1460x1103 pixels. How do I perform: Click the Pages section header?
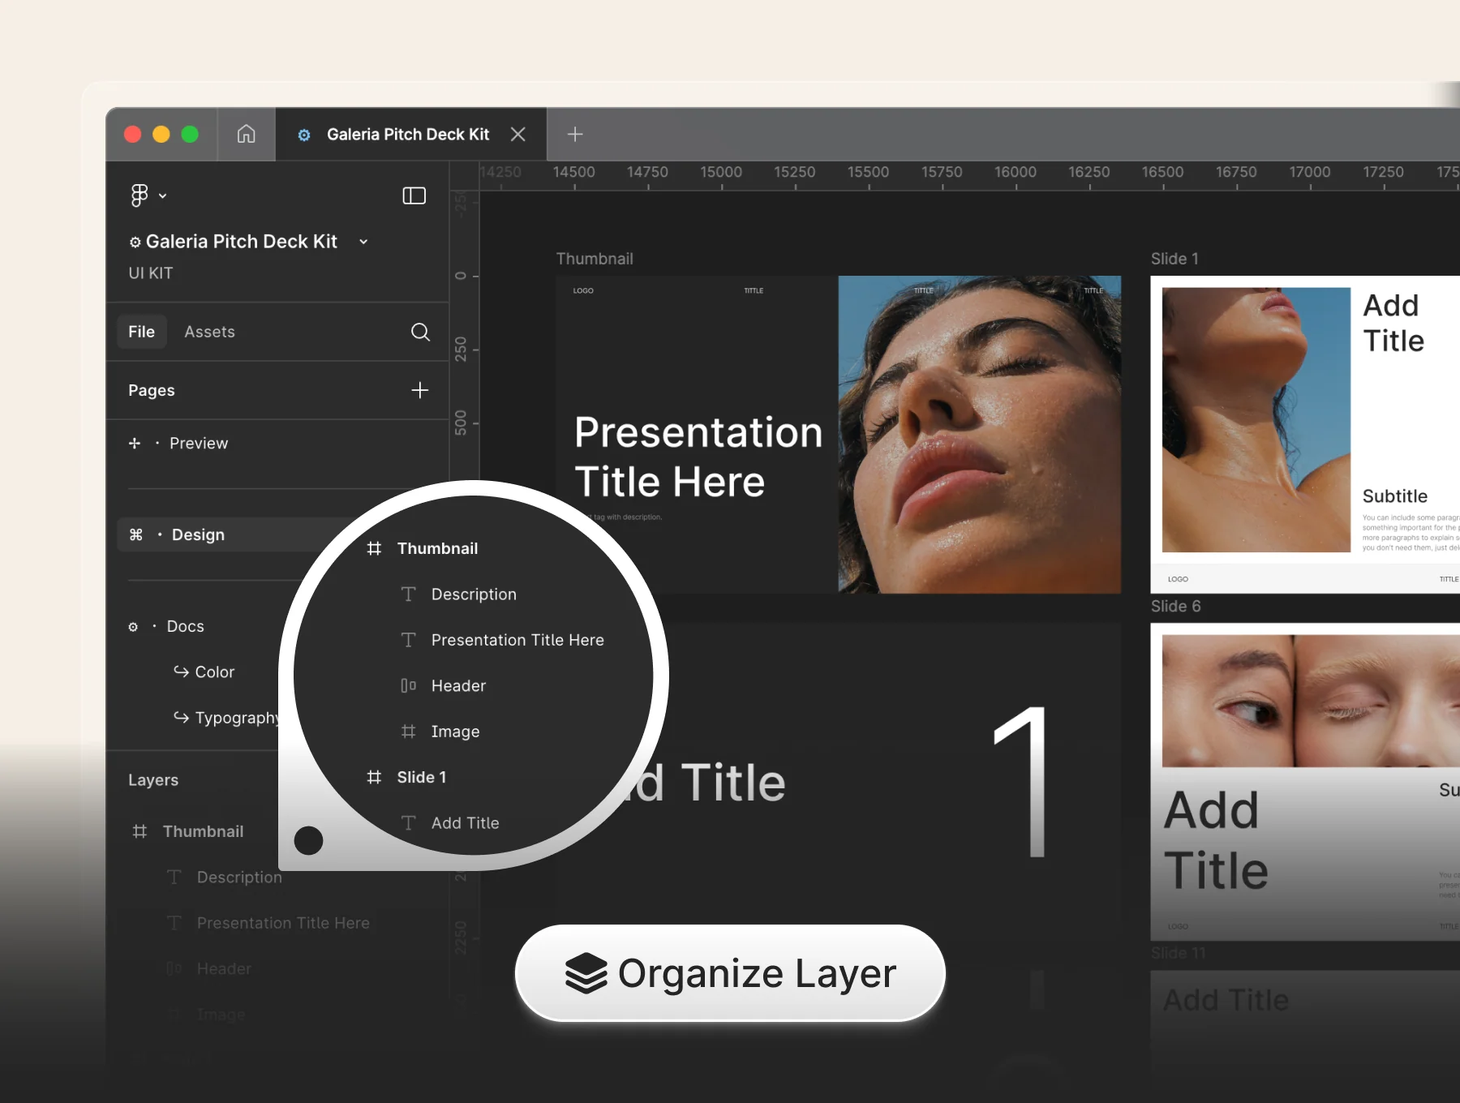click(152, 390)
